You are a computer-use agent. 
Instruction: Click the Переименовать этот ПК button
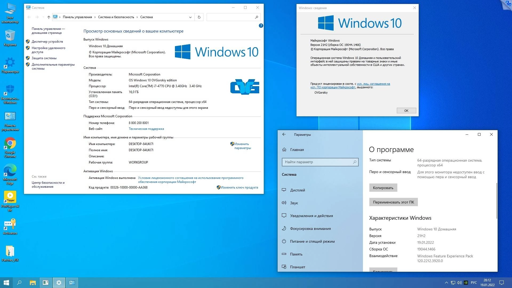click(x=393, y=202)
